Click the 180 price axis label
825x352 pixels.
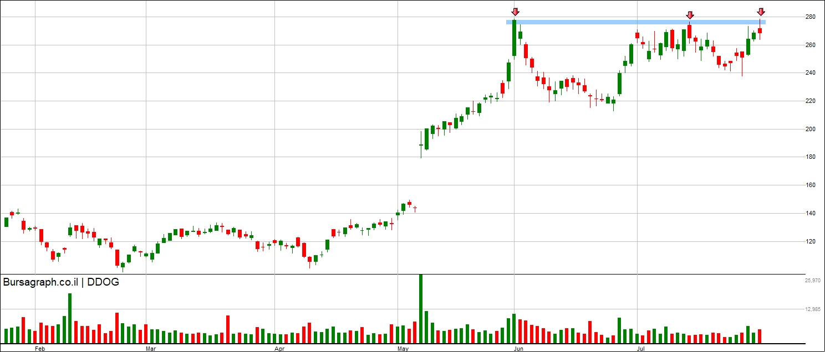coord(810,157)
